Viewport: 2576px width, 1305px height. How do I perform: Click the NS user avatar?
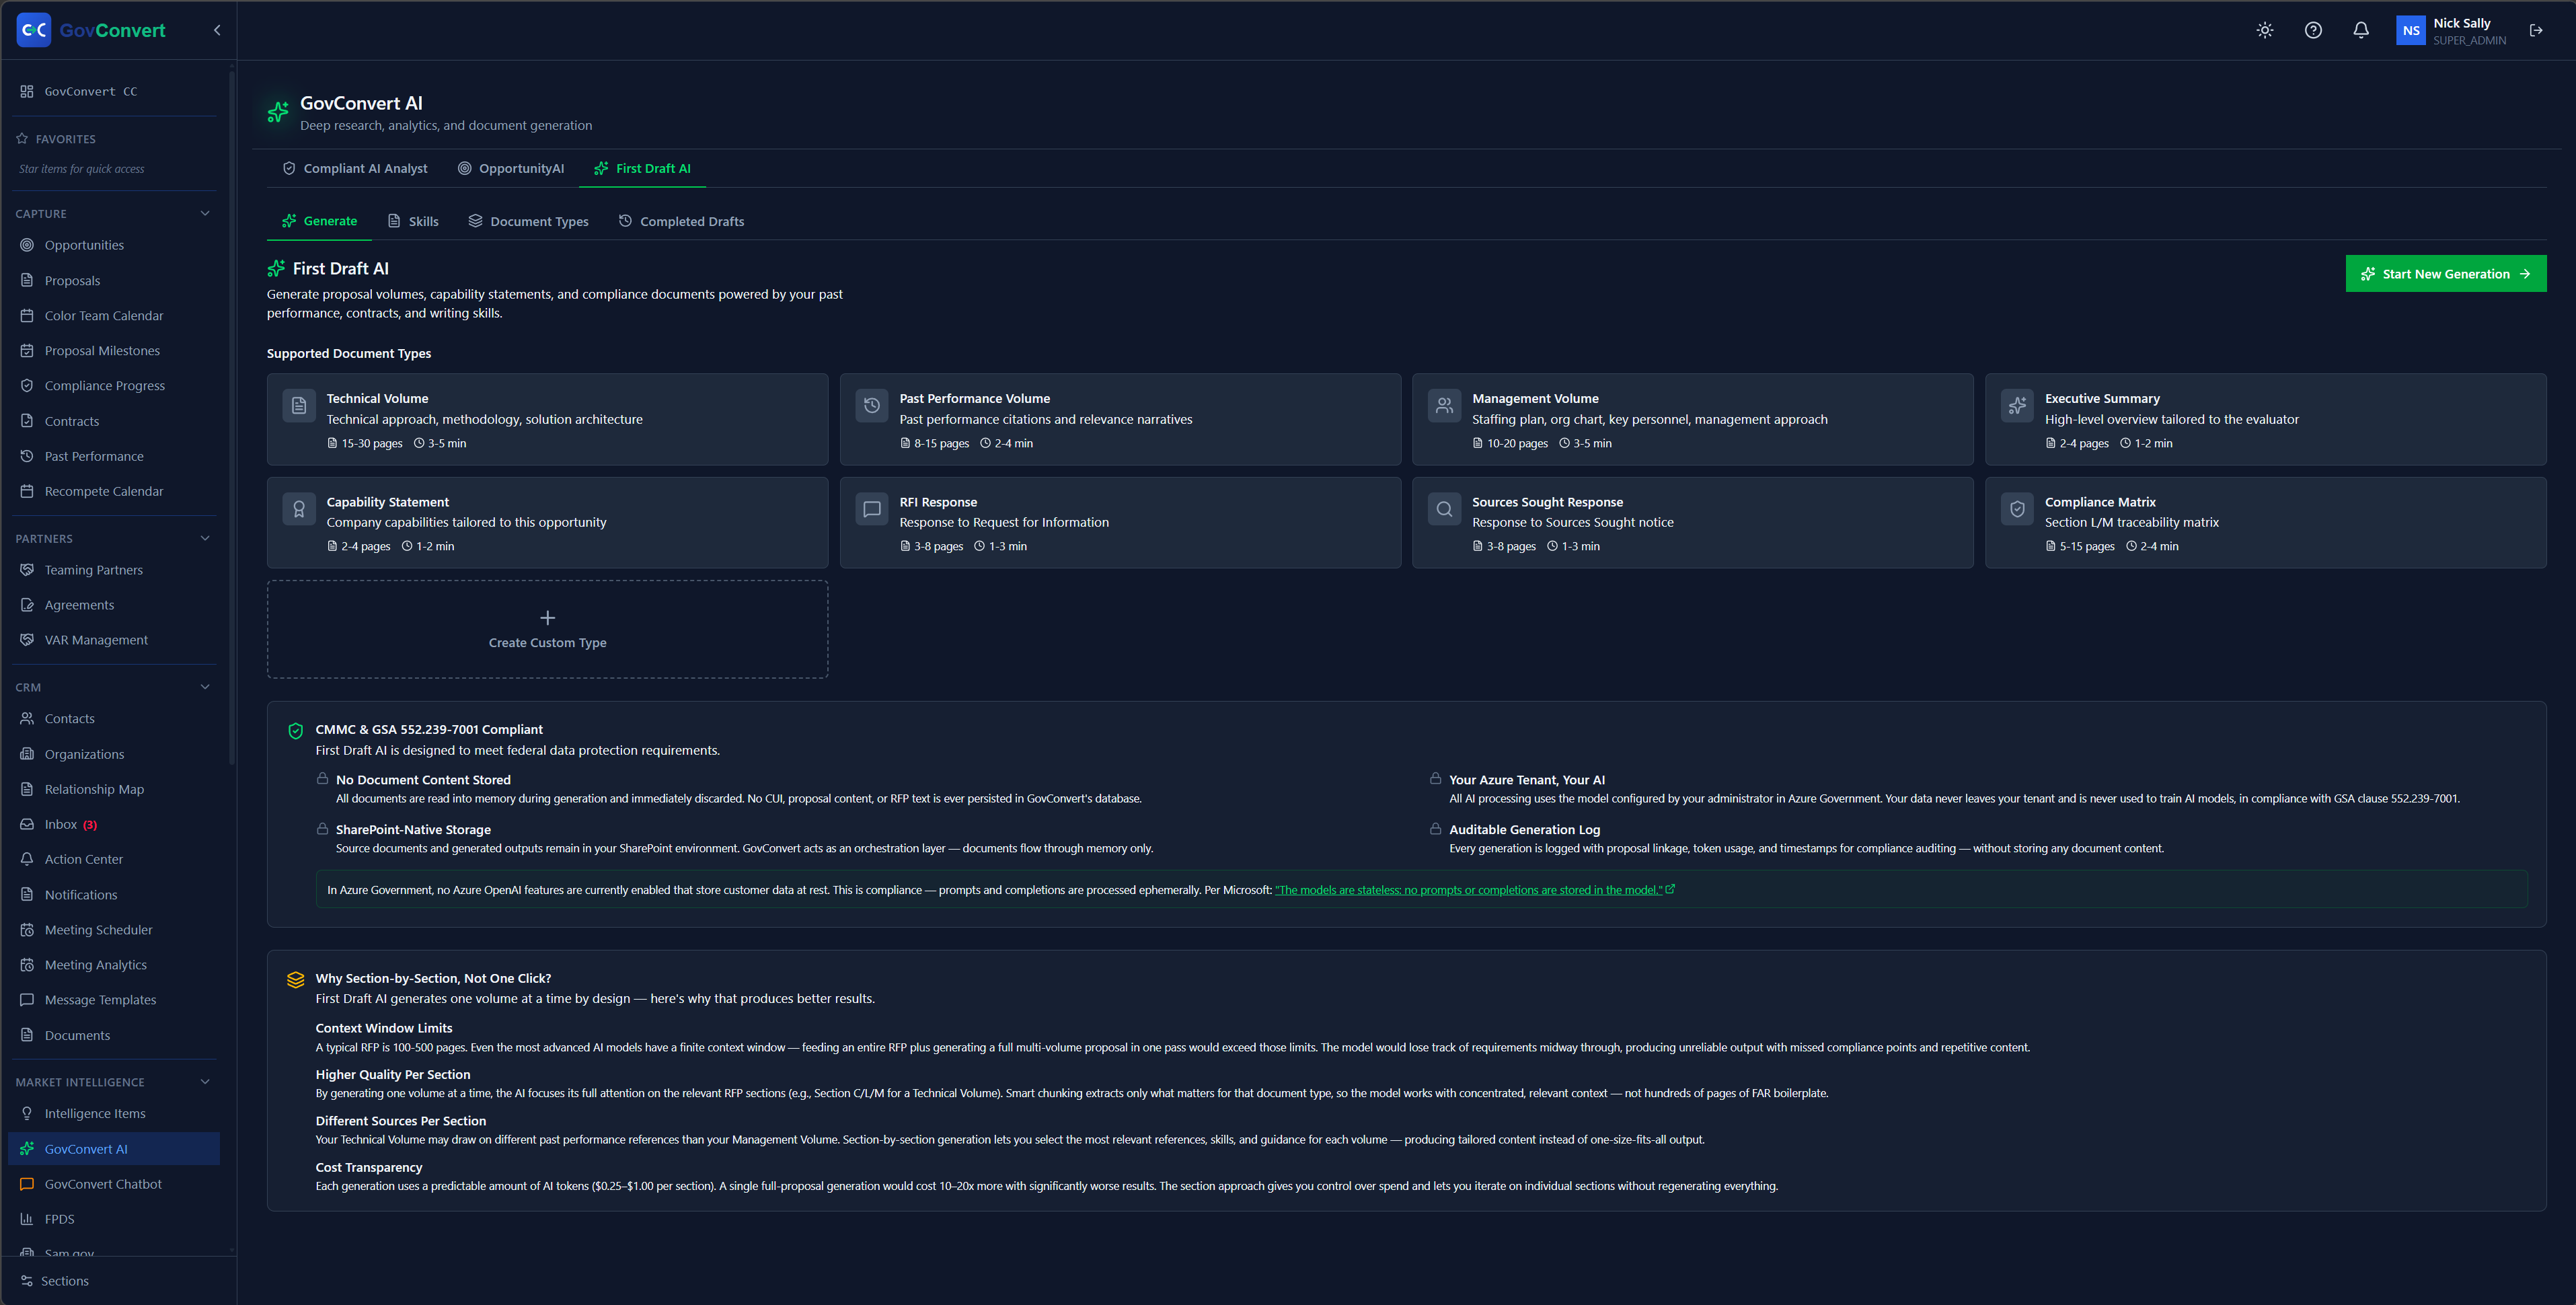point(2411,30)
